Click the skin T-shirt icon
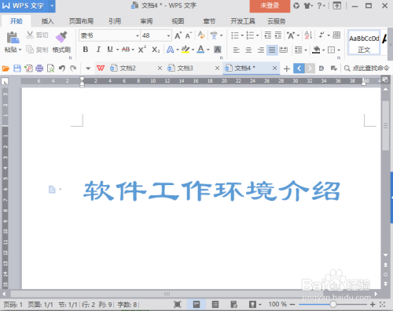Image resolution: width=393 pixels, height=311 pixels. coord(307,6)
